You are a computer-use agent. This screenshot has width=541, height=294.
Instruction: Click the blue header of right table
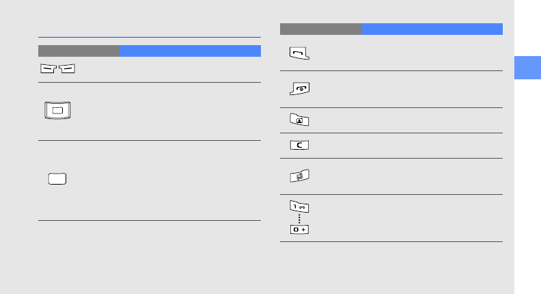(432, 29)
